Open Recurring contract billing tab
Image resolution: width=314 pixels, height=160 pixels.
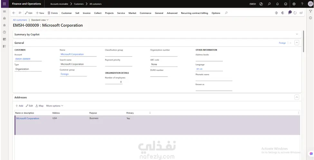(x=195, y=13)
